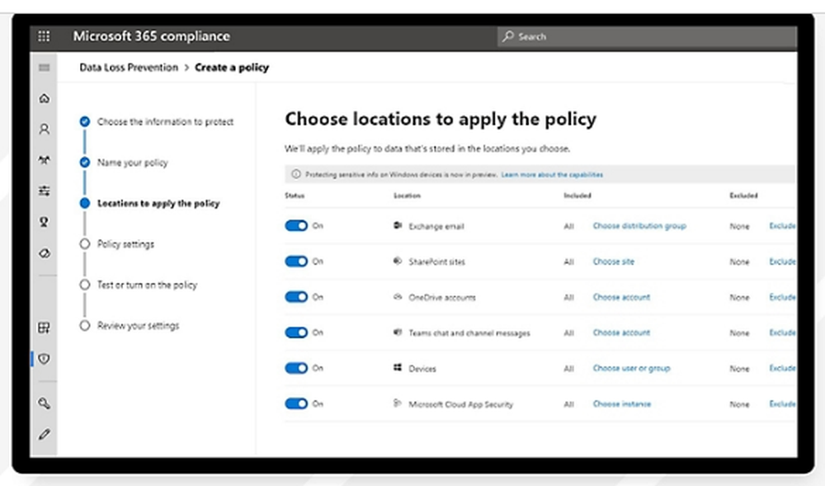Open the catalog grid sidebar icon
Screen dimensions: 825x486
click(x=45, y=328)
